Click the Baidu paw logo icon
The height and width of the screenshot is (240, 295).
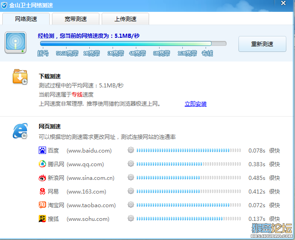pyautogui.click(x=42, y=150)
